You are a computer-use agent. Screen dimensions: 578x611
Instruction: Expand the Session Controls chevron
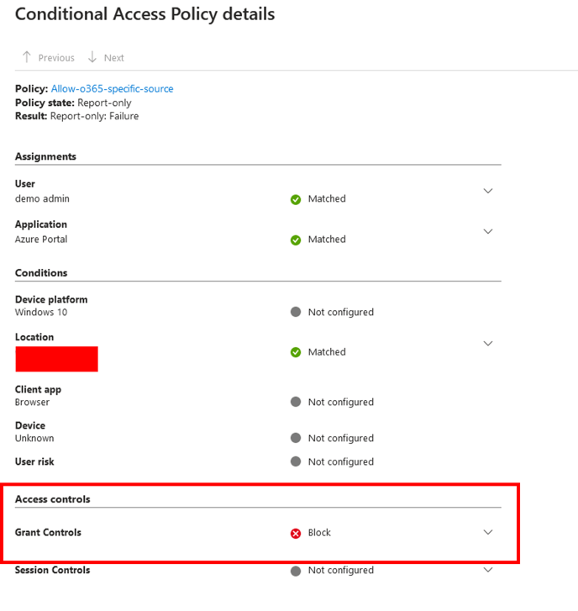[x=488, y=570]
